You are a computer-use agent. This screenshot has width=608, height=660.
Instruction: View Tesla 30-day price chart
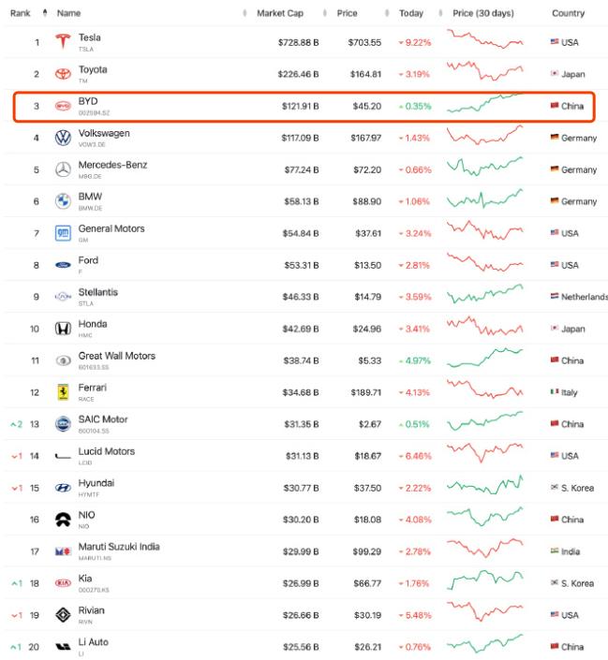click(x=484, y=38)
